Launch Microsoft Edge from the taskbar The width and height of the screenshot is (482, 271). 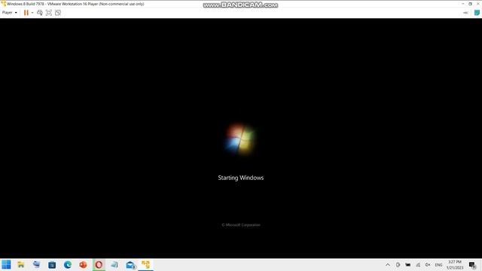pos(68,264)
